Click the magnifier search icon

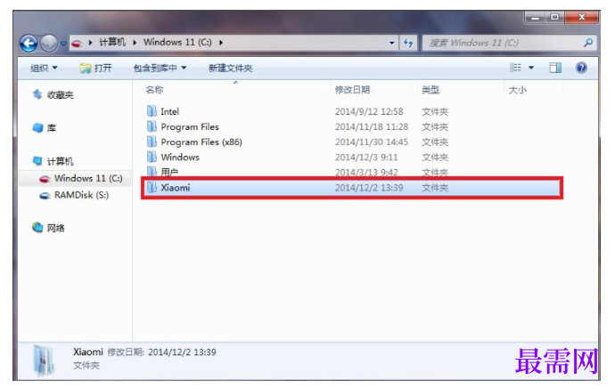(x=588, y=43)
